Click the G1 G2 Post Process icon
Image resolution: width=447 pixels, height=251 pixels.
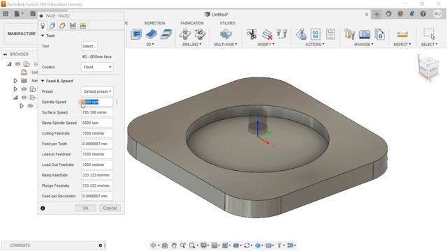316,34
